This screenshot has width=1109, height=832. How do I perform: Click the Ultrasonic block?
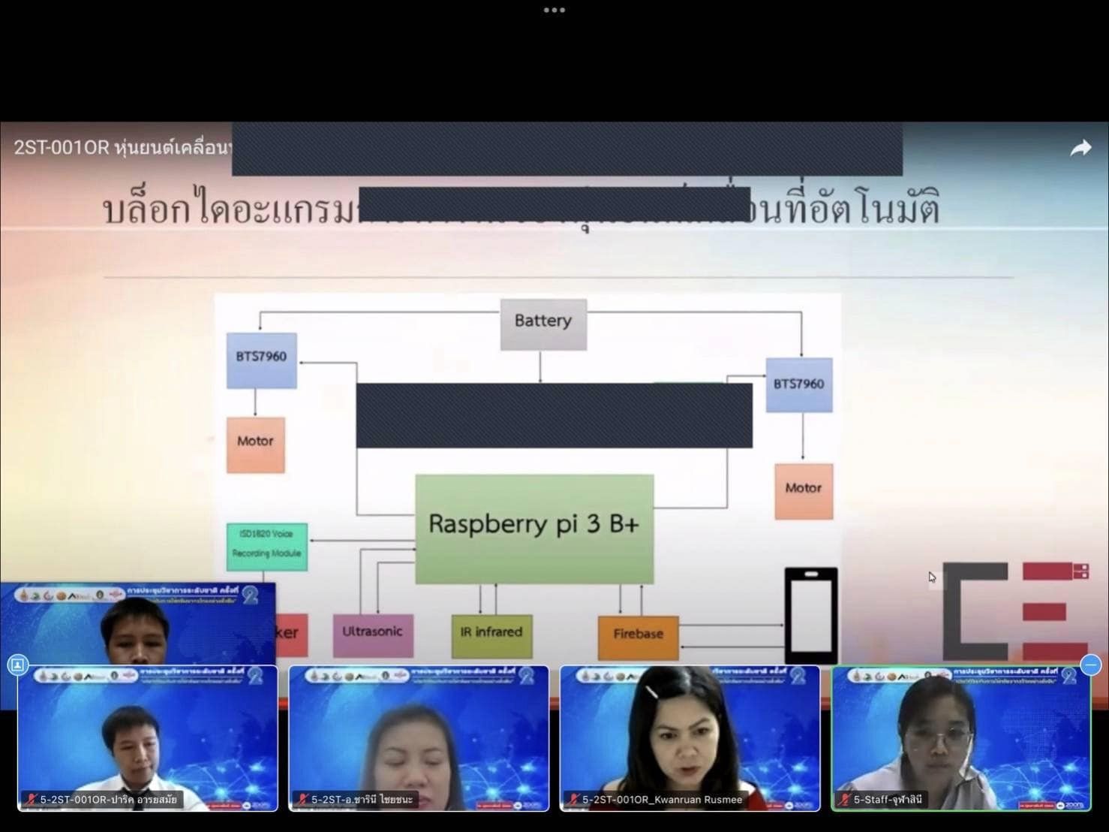pos(372,635)
